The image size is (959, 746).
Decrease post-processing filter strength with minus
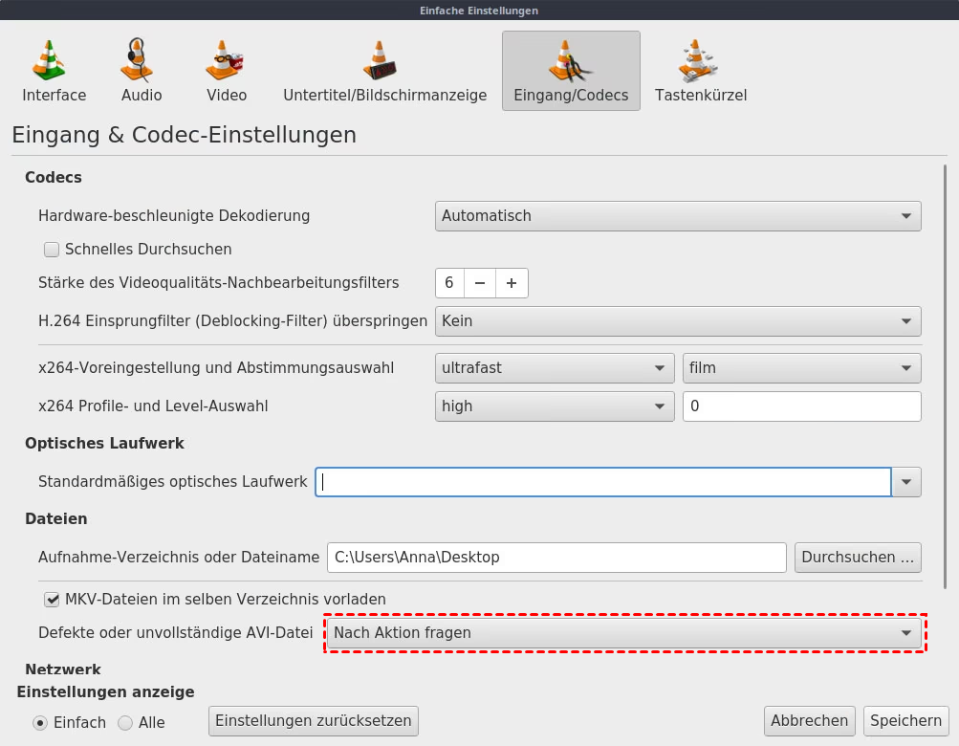pos(480,283)
